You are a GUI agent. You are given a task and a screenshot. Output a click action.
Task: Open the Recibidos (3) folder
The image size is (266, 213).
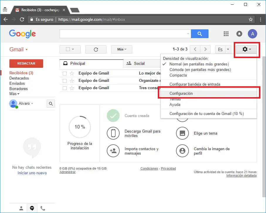coord(21,73)
